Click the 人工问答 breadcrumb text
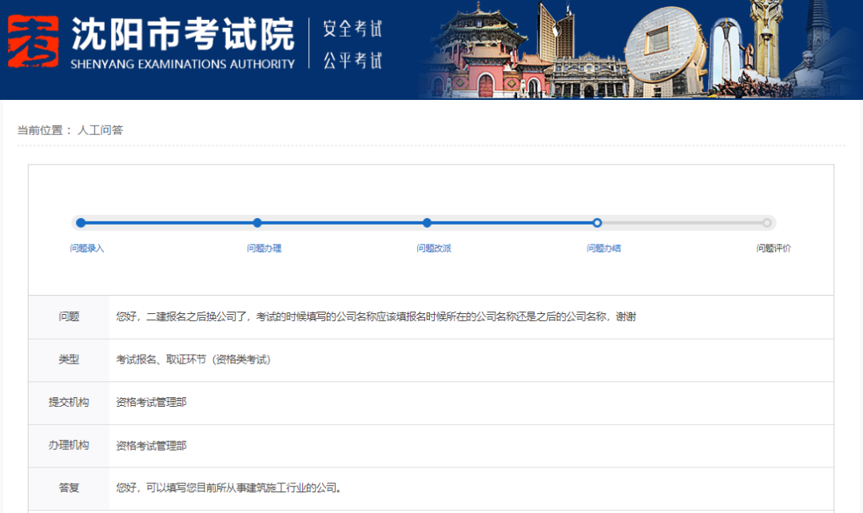The height and width of the screenshot is (513, 863). [x=100, y=130]
